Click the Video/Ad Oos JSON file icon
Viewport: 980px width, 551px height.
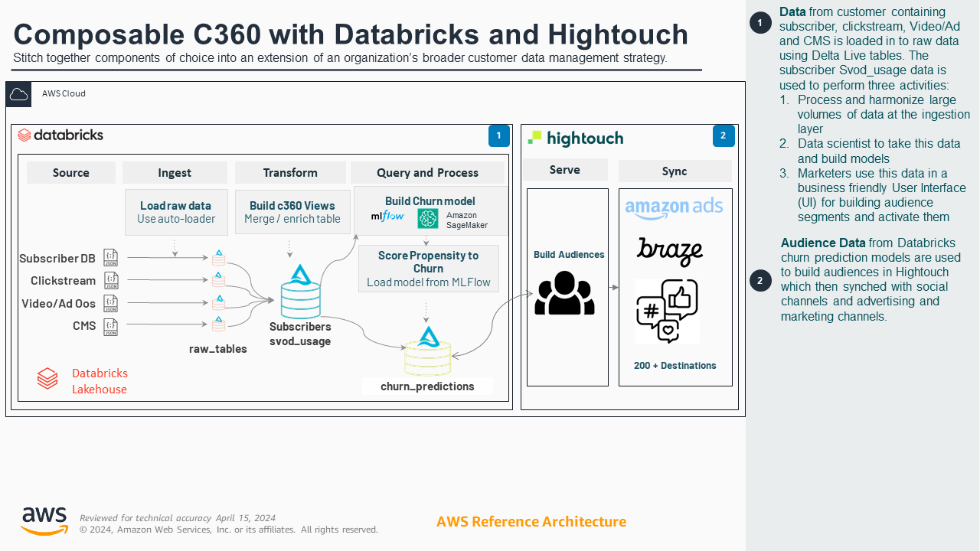pos(111,304)
